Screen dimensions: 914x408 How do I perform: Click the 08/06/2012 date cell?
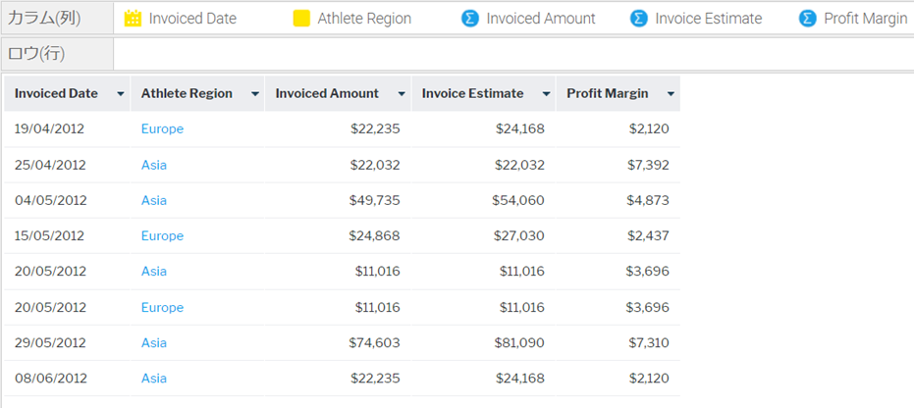[x=51, y=378]
